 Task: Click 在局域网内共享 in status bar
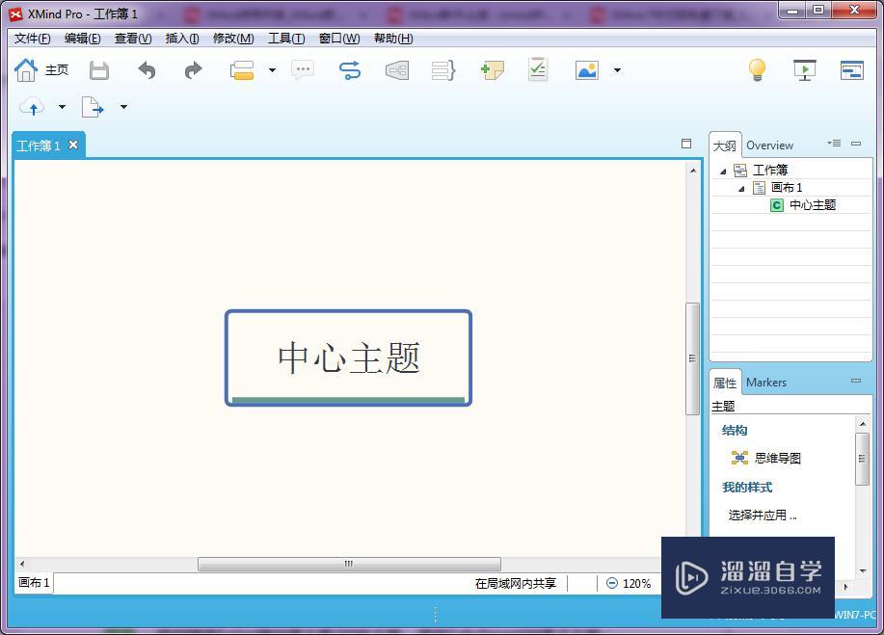tap(516, 584)
